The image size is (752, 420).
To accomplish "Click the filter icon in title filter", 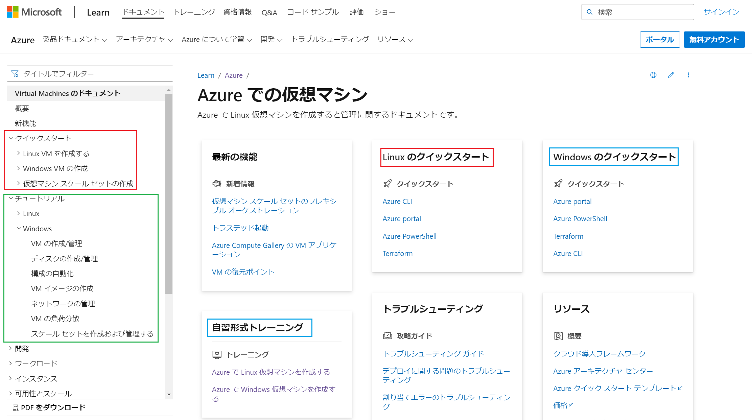I will (x=15, y=74).
